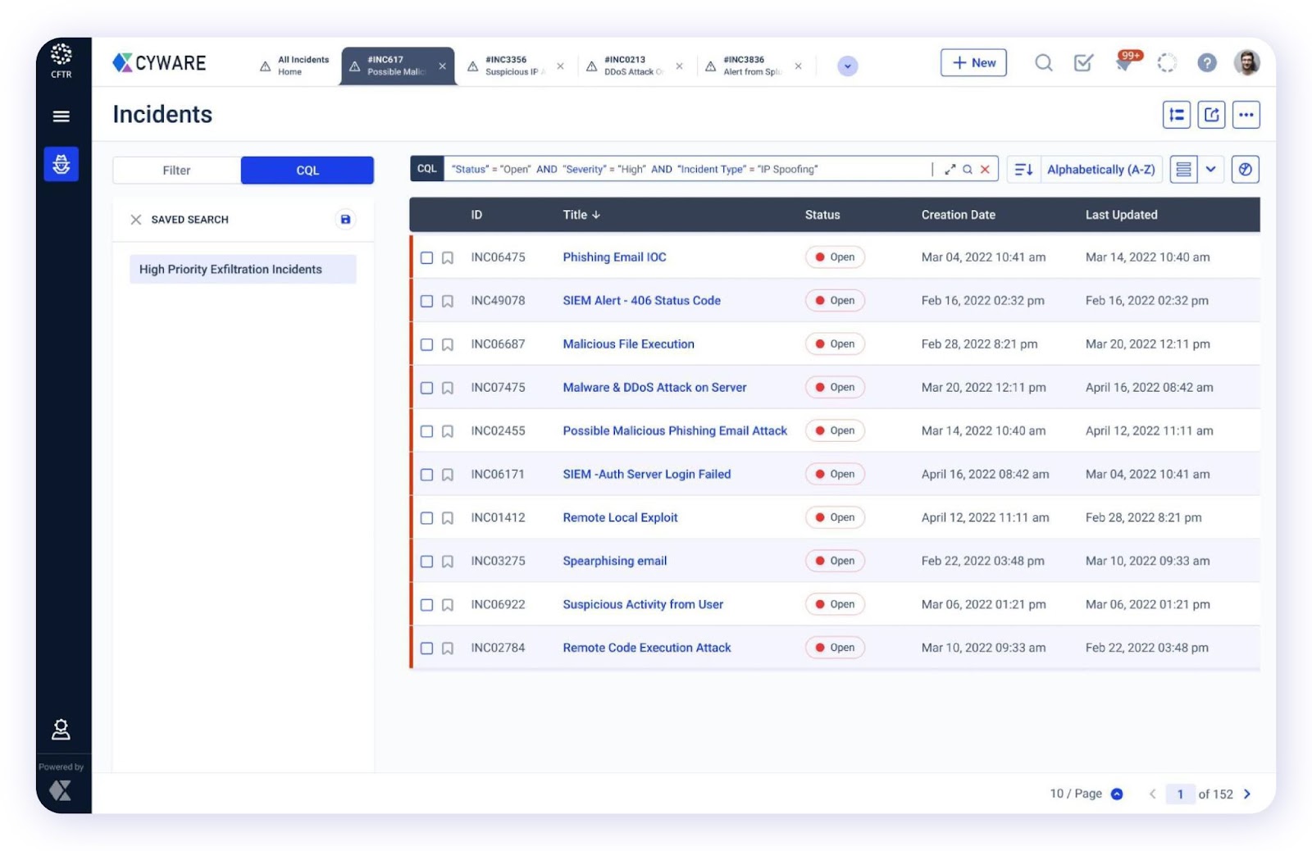Open the Alphabetically (A-Z) sort dropdown
Screen dimensions: 1312x851
click(x=1100, y=170)
